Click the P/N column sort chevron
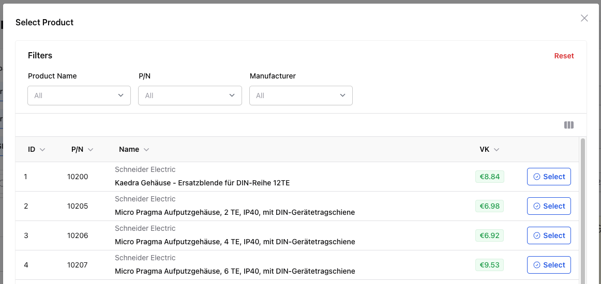The width and height of the screenshot is (601, 284). (x=91, y=150)
